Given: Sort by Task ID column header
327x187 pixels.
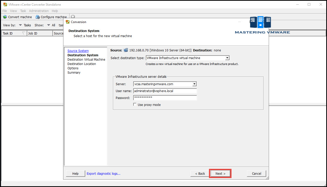Looking at the screenshot, I should click(x=14, y=33).
